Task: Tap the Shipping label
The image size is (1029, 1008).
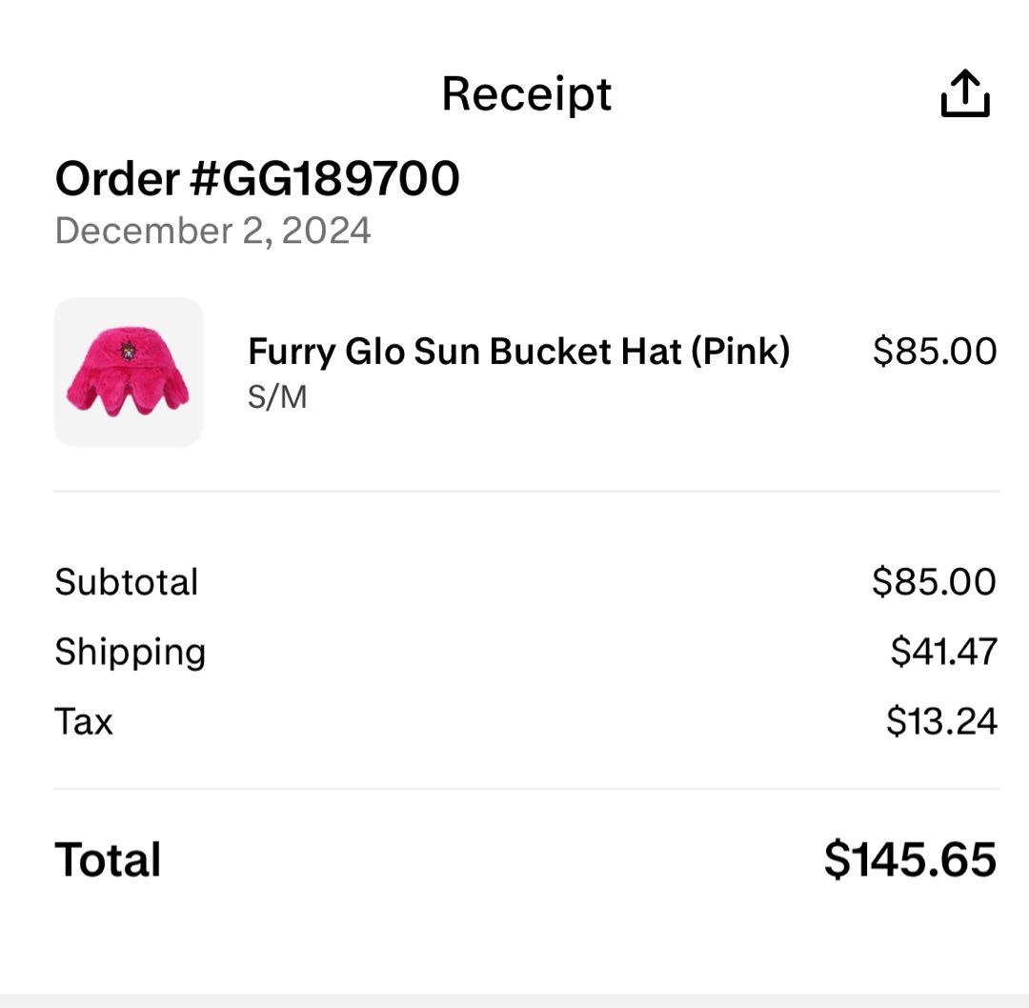Action: pos(131,651)
